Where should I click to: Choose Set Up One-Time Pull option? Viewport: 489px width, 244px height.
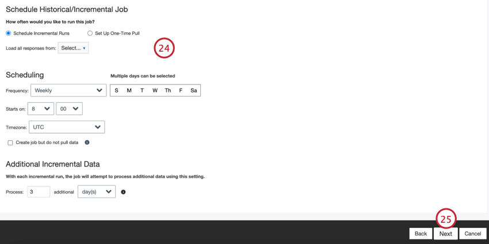90,33
